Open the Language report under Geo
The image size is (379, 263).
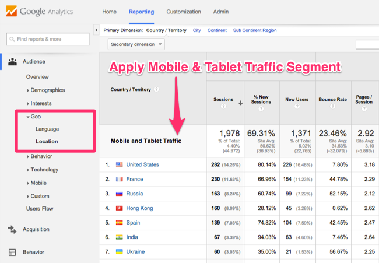pyautogui.click(x=47, y=129)
